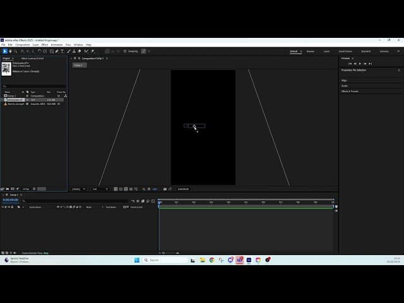Screen dimensions: 404x303
Task: Select the Zoom magnifier tool
Action: (x=16, y=51)
